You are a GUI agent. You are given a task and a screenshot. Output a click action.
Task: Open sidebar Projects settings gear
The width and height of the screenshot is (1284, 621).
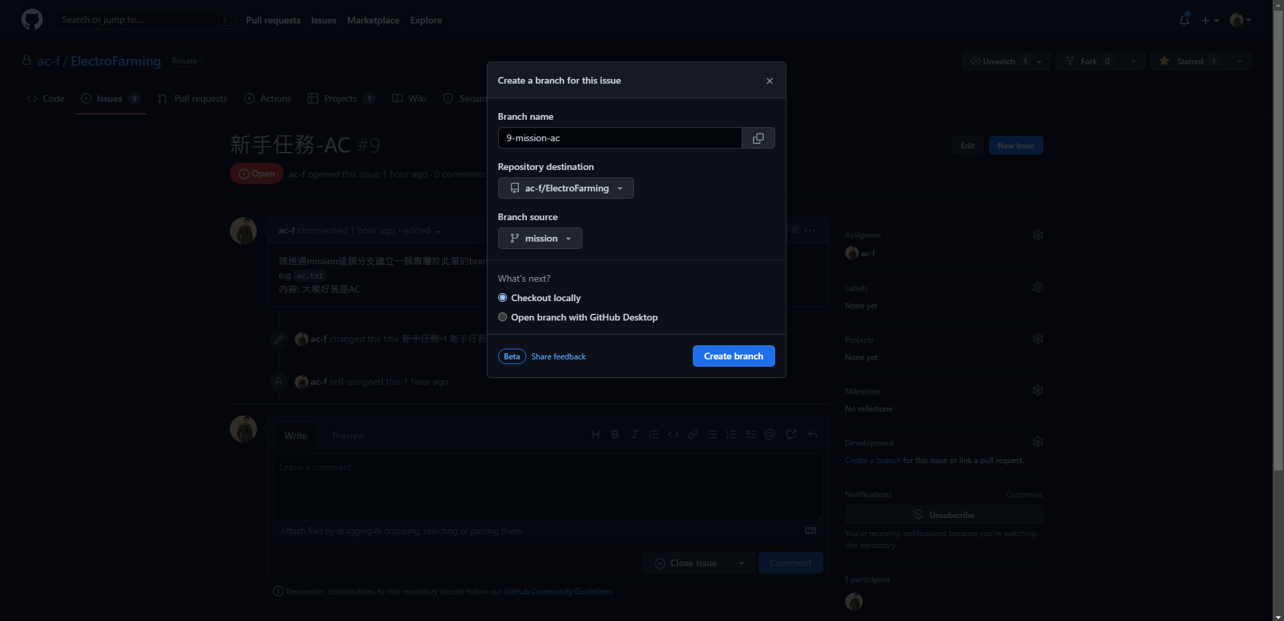coord(1038,339)
